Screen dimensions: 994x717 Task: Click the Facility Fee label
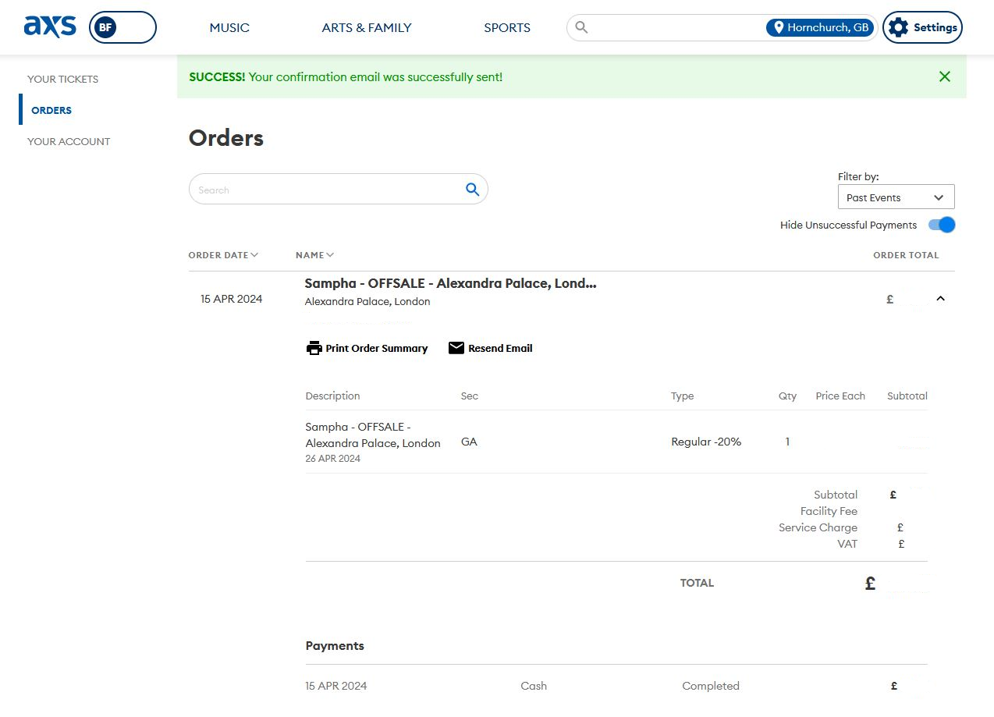point(829,511)
